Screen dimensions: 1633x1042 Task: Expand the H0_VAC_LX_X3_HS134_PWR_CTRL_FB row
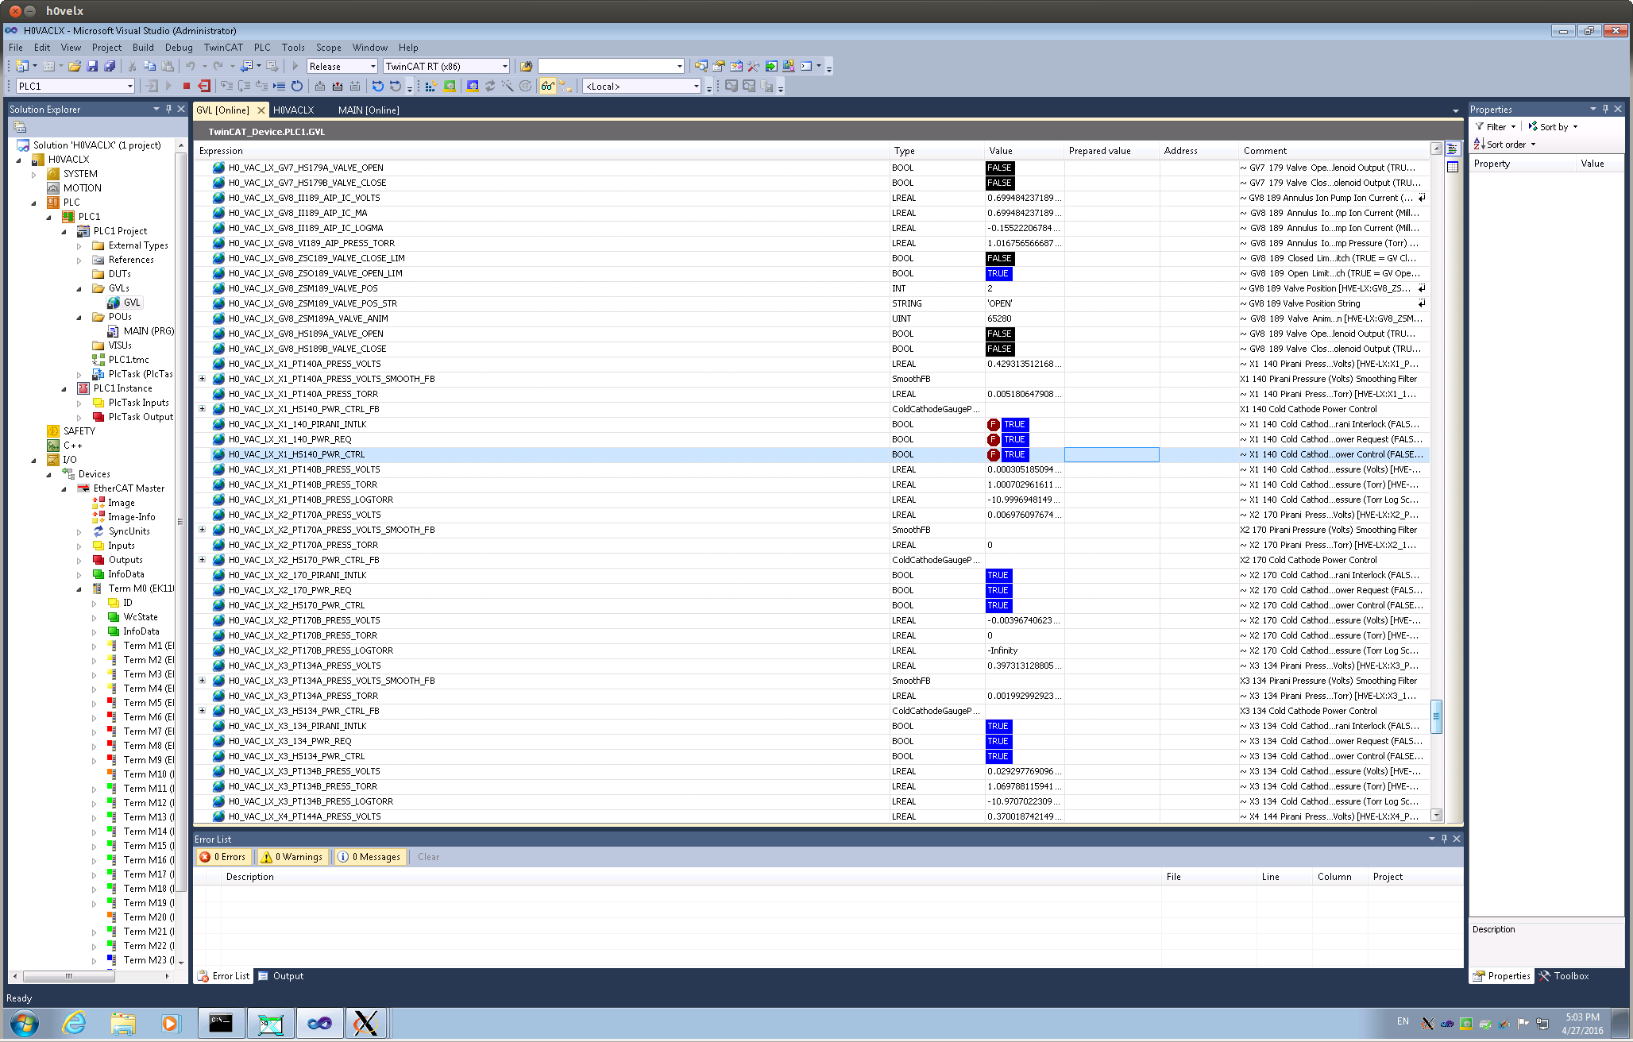(202, 711)
